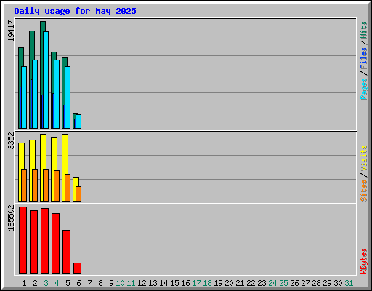Click the cyan bar for day 1
The image size is (372, 291).
pos(24,97)
